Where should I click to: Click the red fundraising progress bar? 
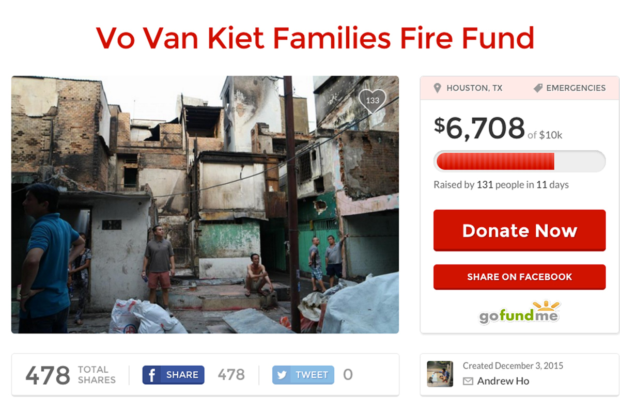pos(519,161)
